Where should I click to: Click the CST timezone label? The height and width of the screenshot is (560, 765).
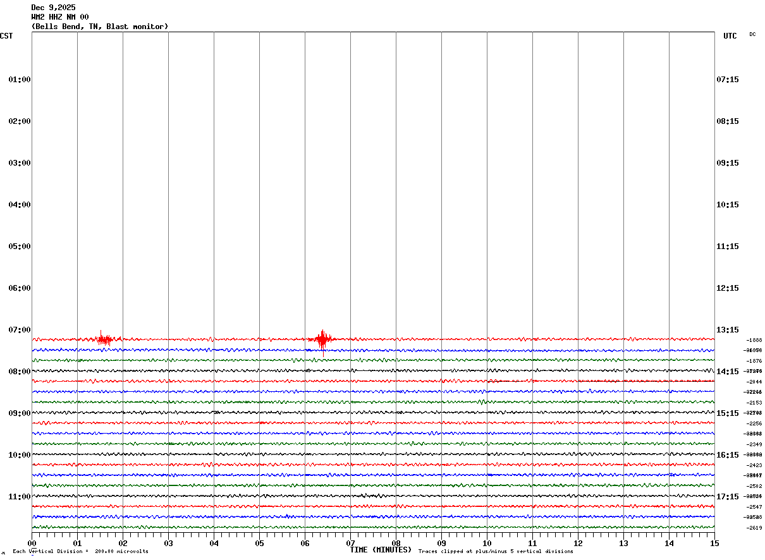pyautogui.click(x=6, y=36)
